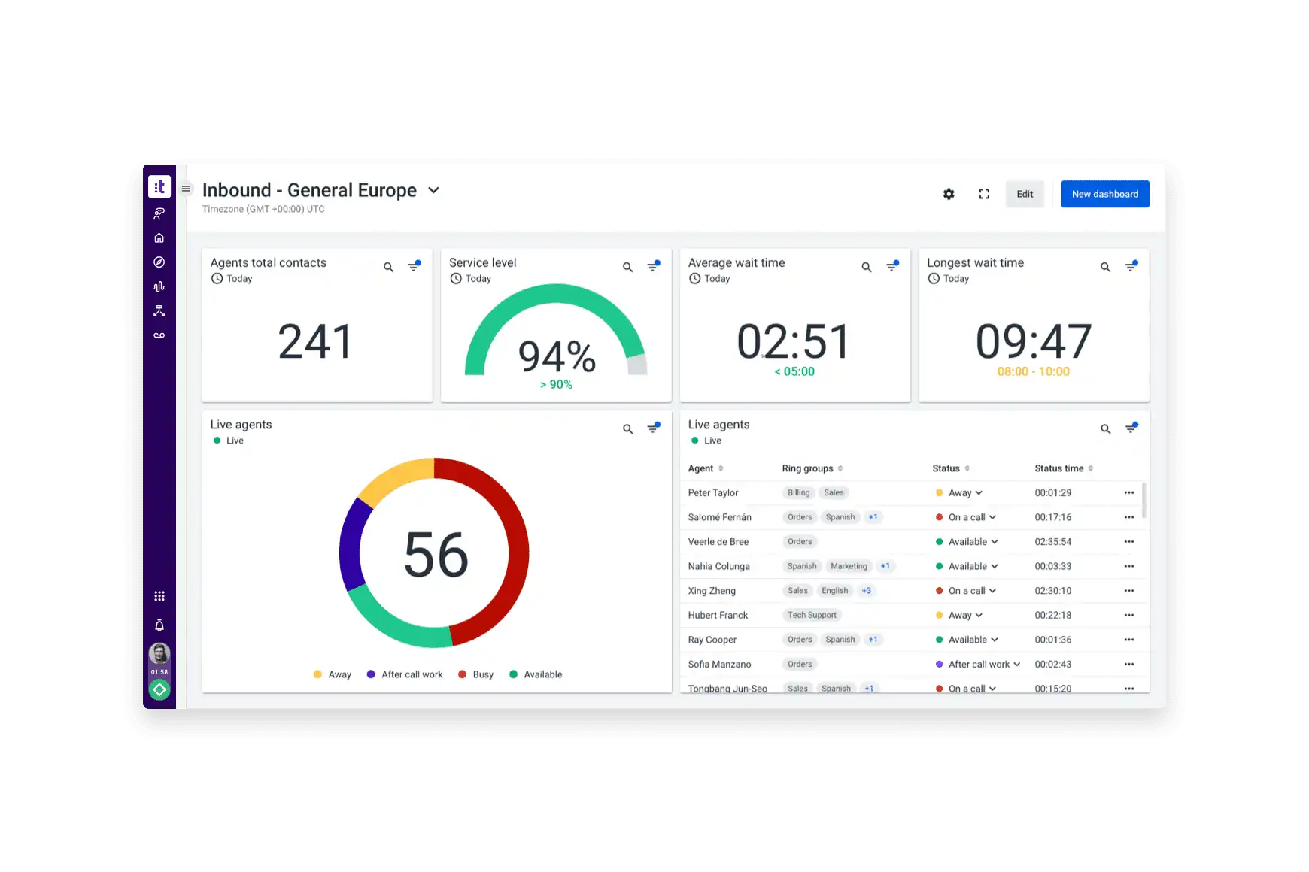Click the Edit button
The width and height of the screenshot is (1309, 872).
click(1025, 194)
